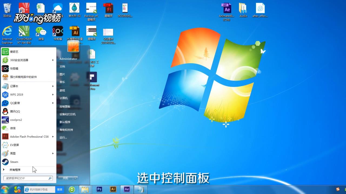Open the after_effec... desktop file
The height and width of the screenshot is (194, 346).
(x=260, y=10)
